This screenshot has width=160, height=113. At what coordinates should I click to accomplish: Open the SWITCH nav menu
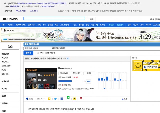[31, 25]
